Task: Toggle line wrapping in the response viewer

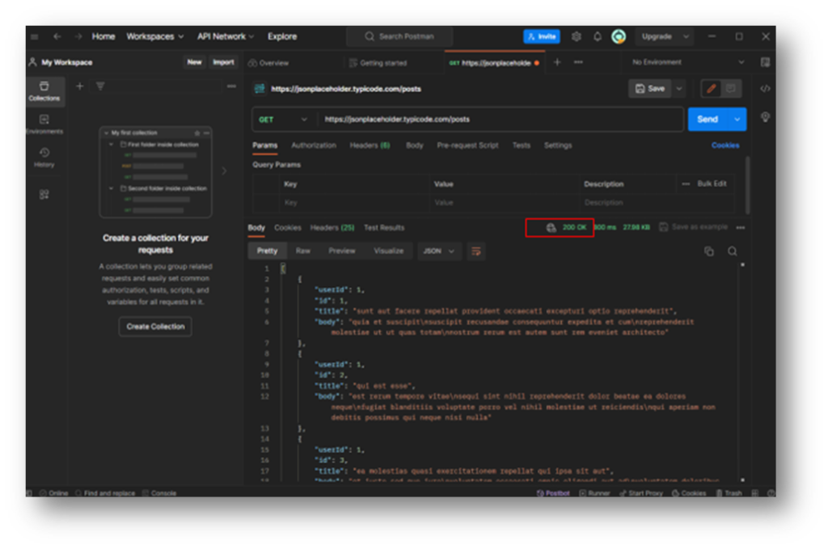Action: tap(476, 251)
